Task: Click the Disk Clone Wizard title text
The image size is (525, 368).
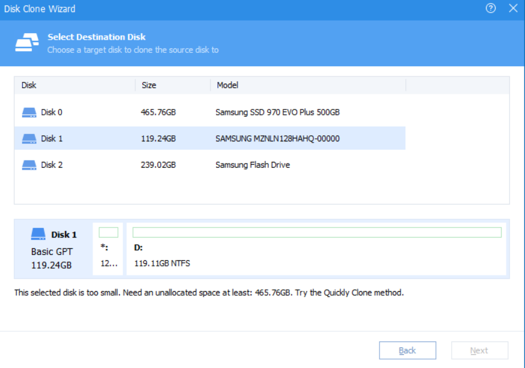Action: [40, 8]
